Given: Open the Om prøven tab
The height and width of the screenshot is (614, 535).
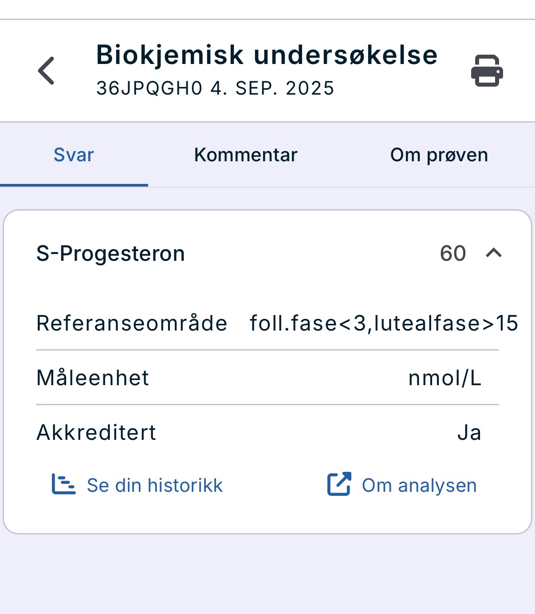Looking at the screenshot, I should (x=439, y=155).
